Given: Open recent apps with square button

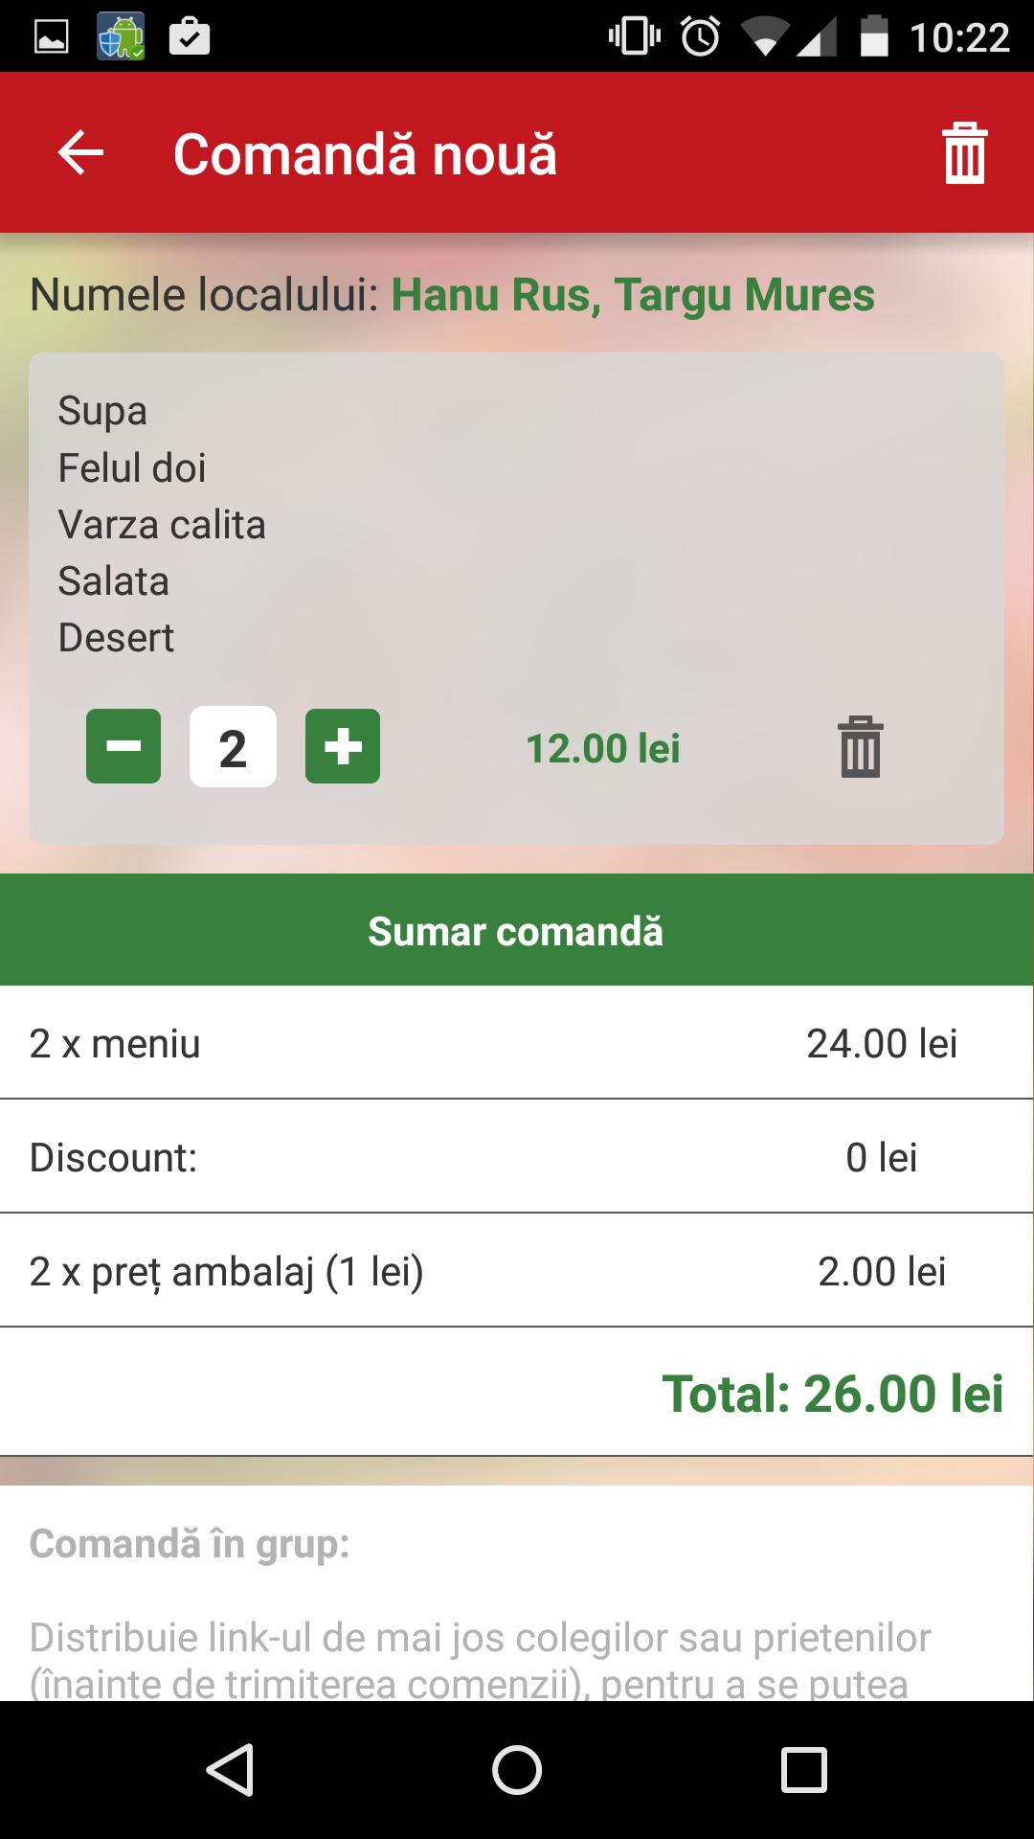Looking at the screenshot, I should (803, 1769).
